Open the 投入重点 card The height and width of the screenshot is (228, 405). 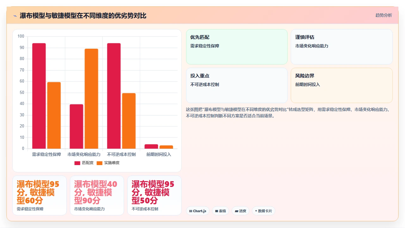[x=237, y=85]
